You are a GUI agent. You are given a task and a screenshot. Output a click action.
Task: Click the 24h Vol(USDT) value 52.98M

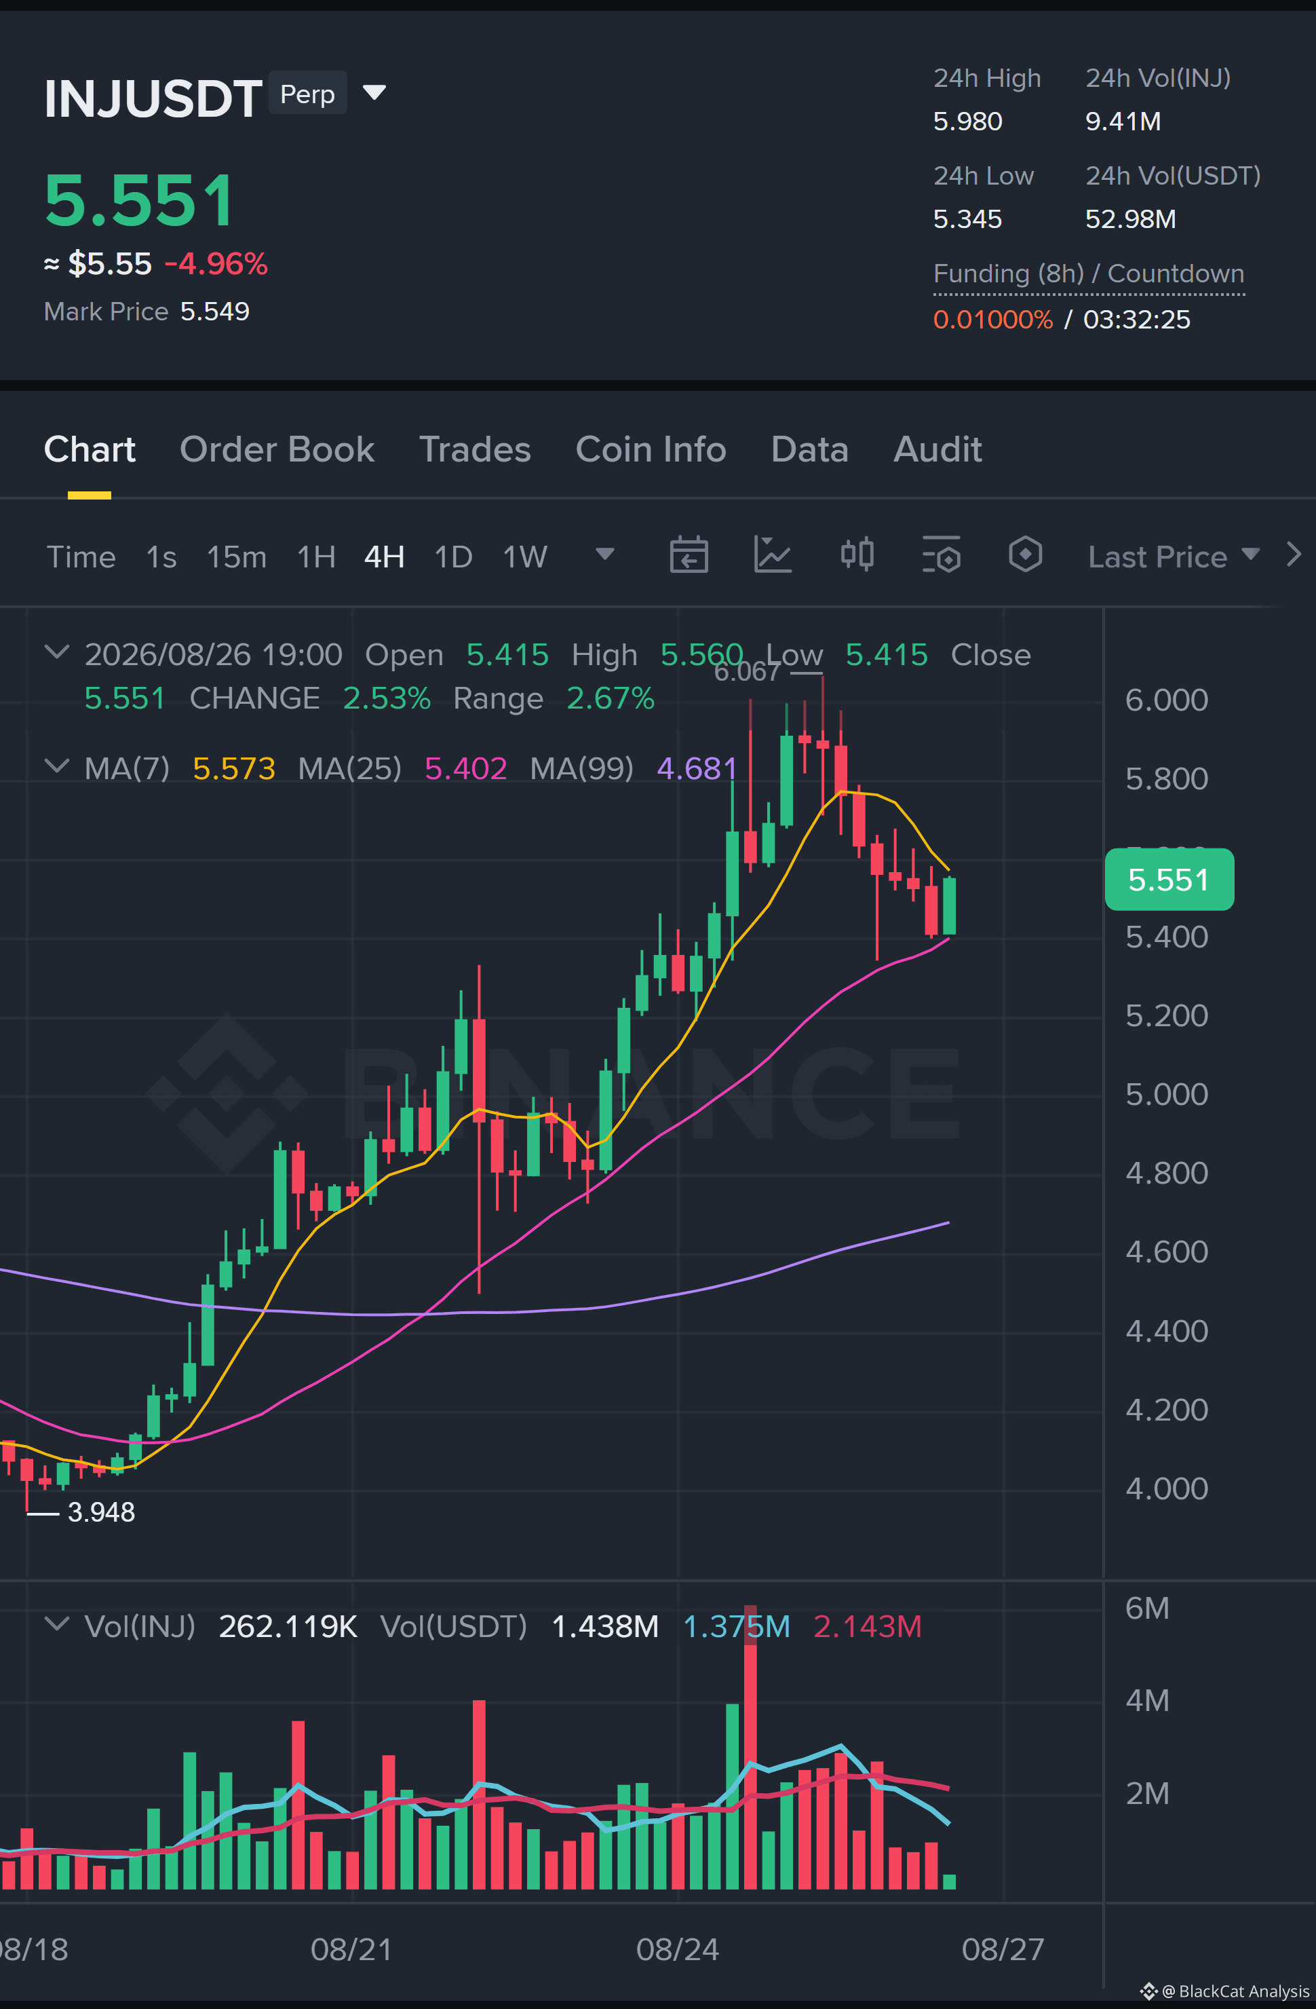pos(1130,219)
